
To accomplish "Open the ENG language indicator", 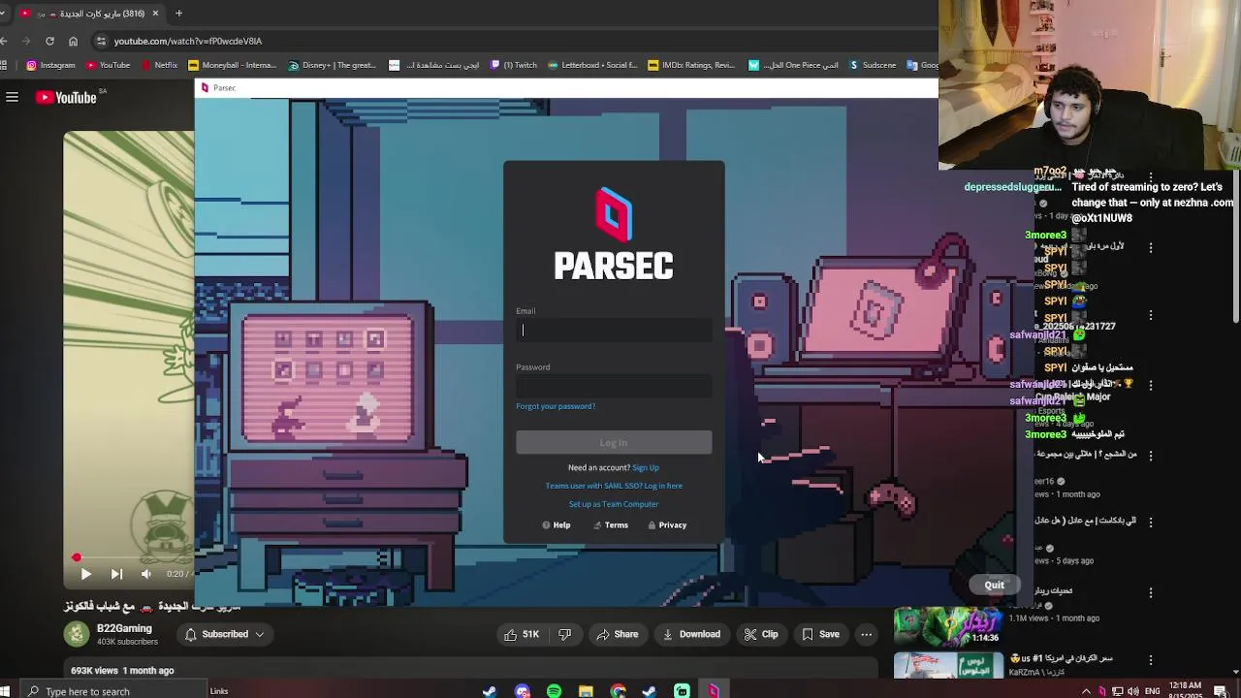I will pyautogui.click(x=1153, y=691).
